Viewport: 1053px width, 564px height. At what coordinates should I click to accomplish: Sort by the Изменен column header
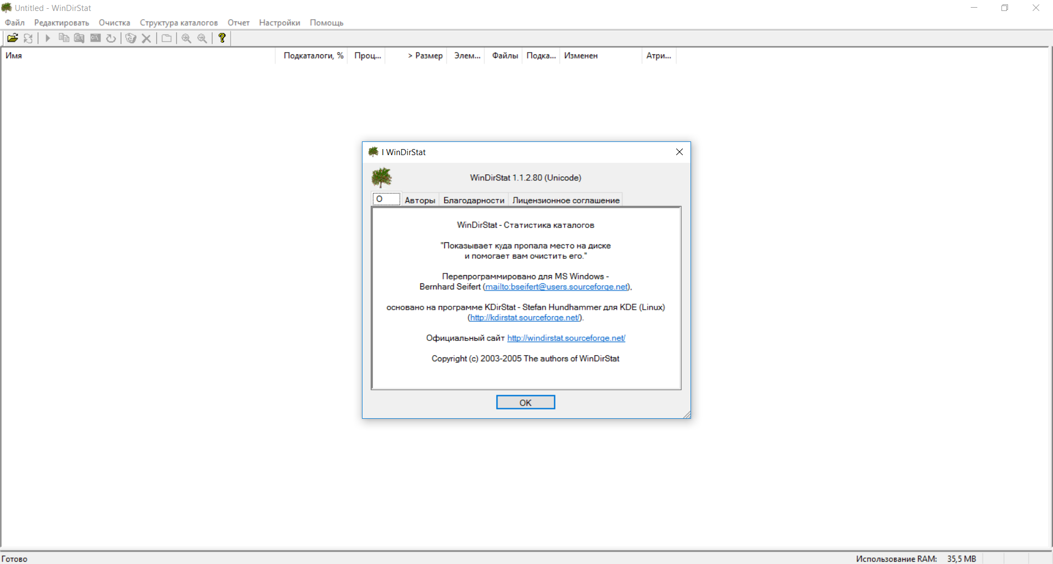[x=601, y=55]
